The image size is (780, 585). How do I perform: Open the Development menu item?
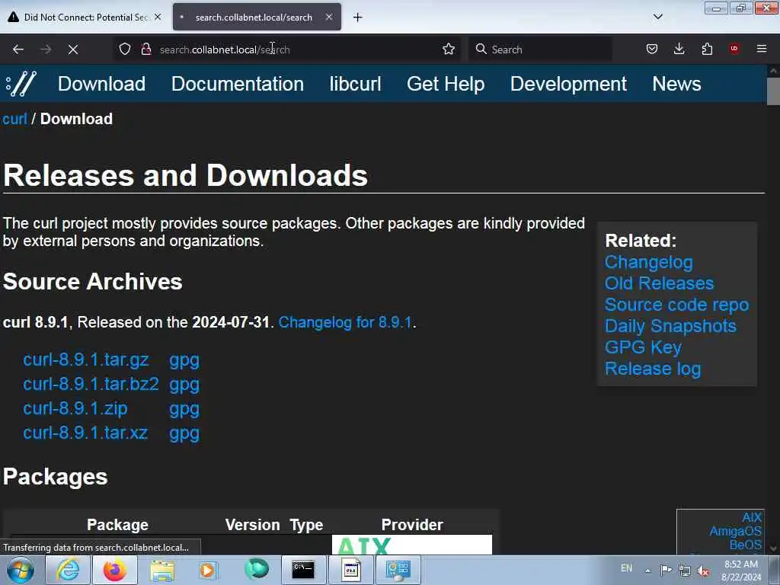[568, 84]
